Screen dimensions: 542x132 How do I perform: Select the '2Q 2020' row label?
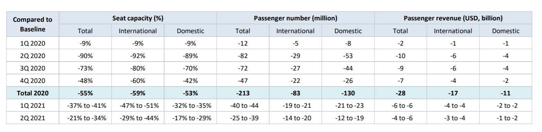33,56
